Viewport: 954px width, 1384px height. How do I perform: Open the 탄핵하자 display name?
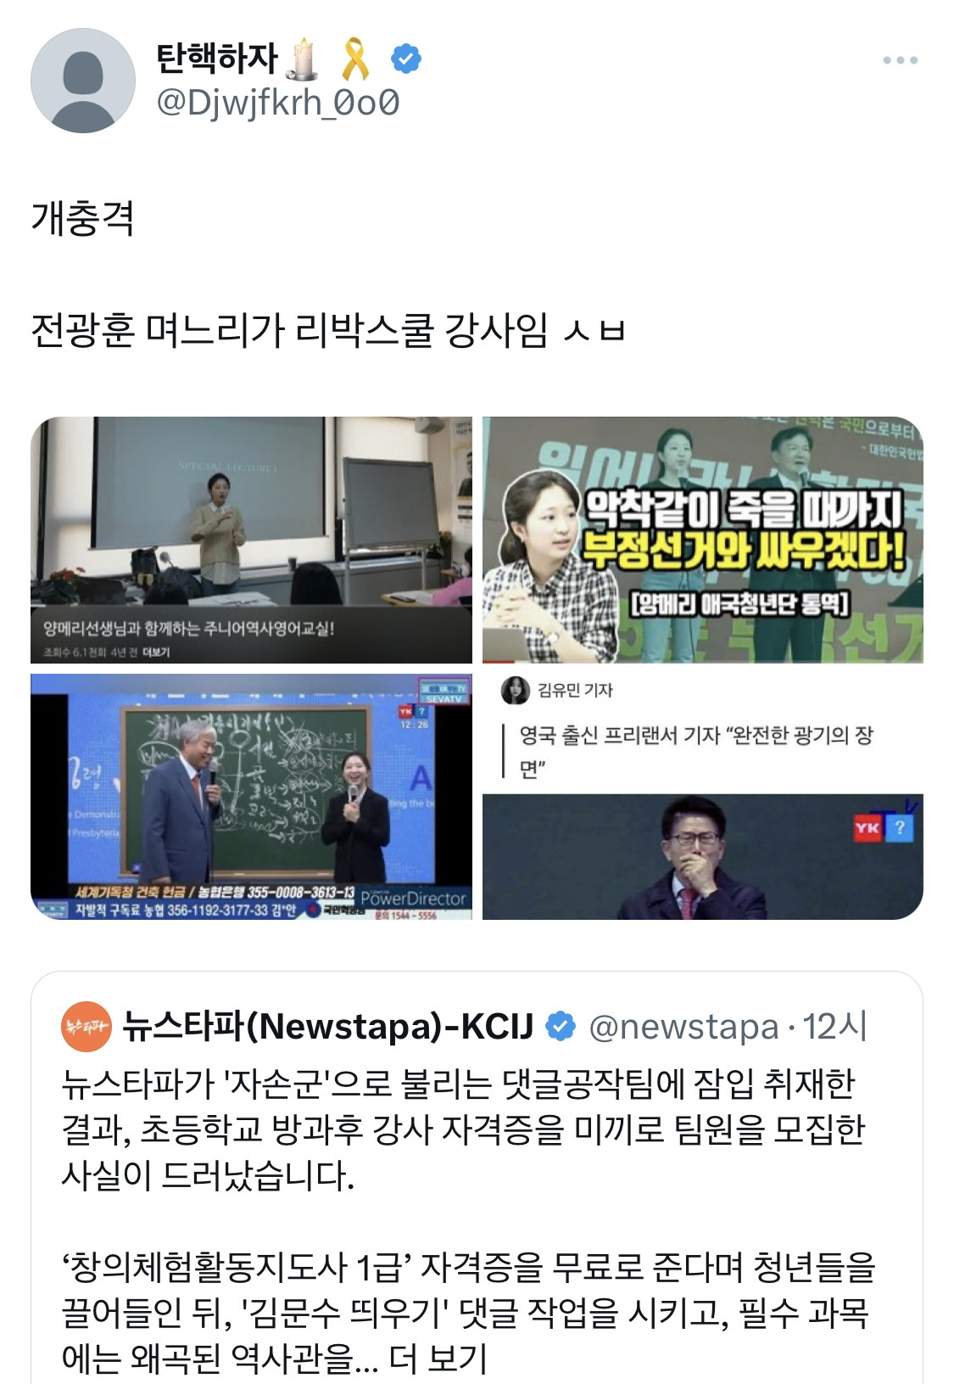coord(217,58)
